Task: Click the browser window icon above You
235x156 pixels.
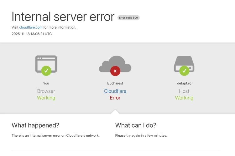Action: [x=46, y=64]
